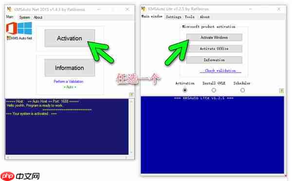
Task: Click the Windows logo icon
Action: click(25, 28)
